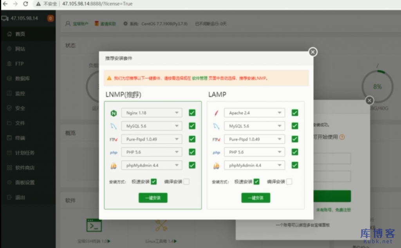Screen dimensions: 401x248
Task: Open the LAMP Pure-Ftpd 1.0.49 dropdown
Action: coord(255,139)
